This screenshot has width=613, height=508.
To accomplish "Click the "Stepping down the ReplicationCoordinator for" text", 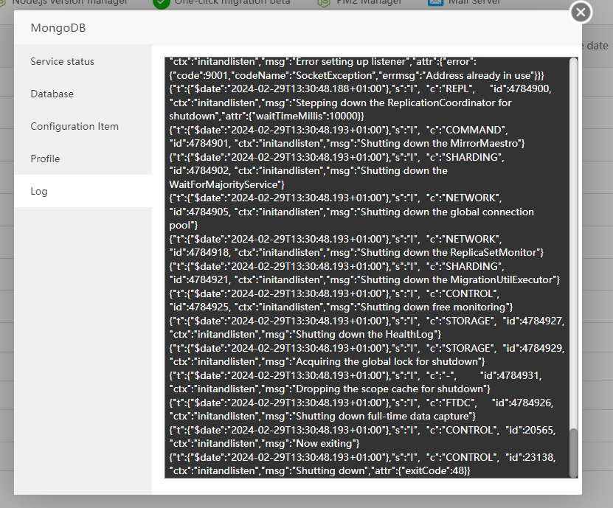I will [404, 102].
